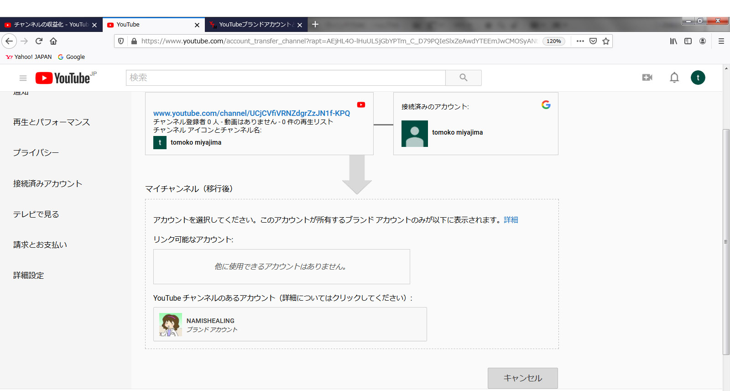Open 再生とパフォーマンス settings
The height and width of the screenshot is (391, 730).
(52, 122)
